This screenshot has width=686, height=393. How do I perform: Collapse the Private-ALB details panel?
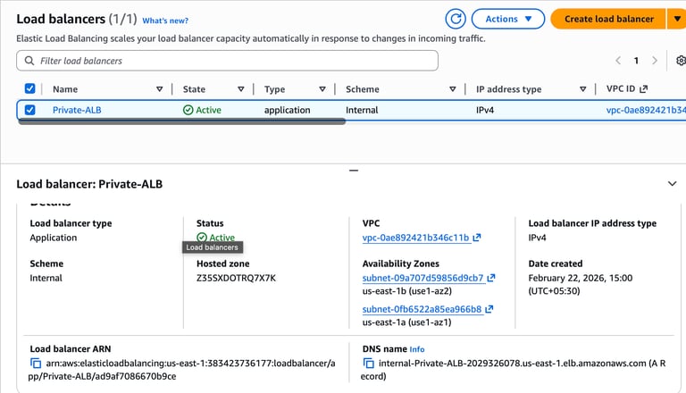click(673, 183)
